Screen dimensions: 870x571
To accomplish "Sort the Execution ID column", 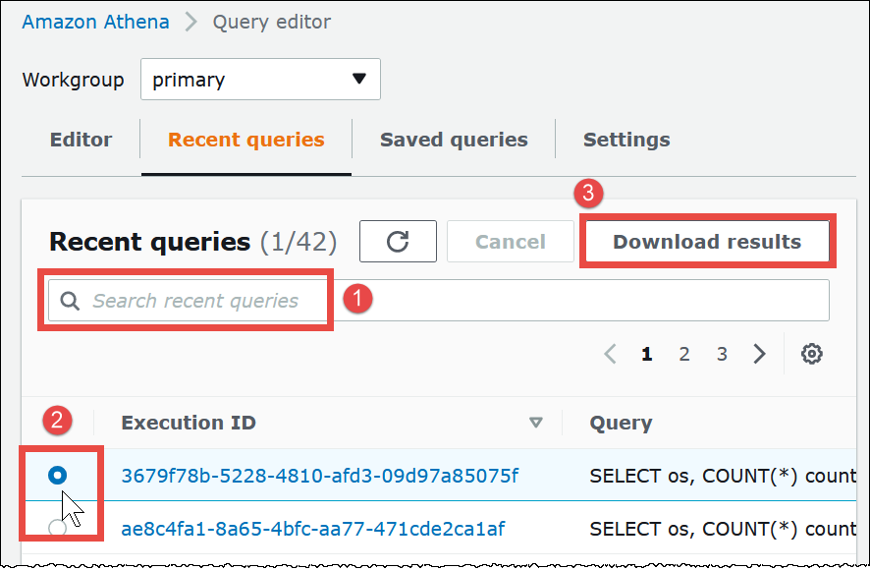I will [188, 423].
